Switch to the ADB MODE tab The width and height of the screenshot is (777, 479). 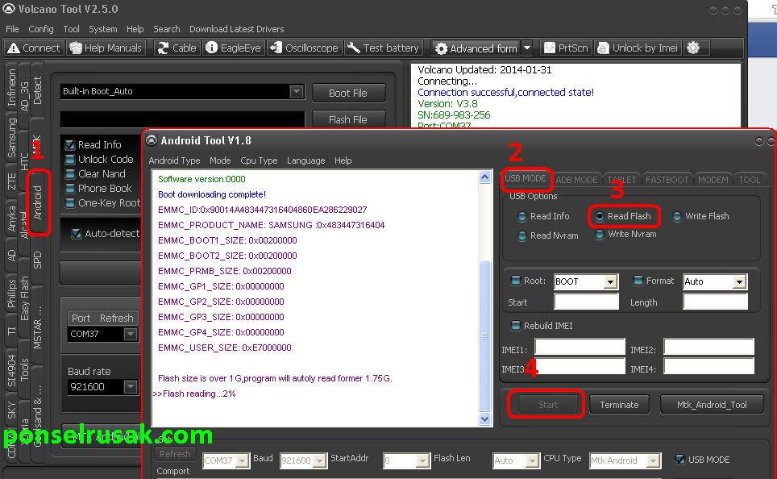(577, 179)
